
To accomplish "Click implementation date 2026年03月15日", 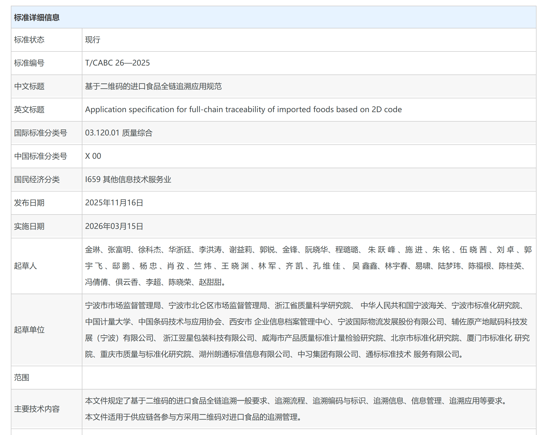I will click(114, 226).
